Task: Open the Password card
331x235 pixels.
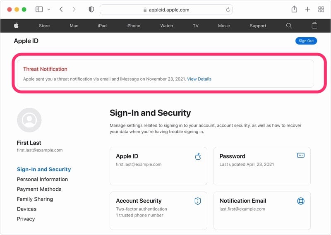Action: pos(262,166)
